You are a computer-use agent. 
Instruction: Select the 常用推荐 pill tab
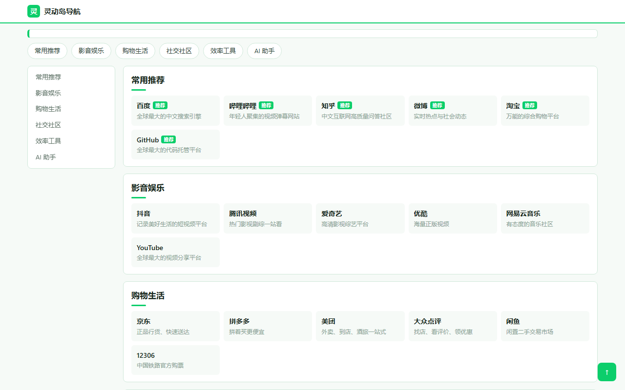47,51
